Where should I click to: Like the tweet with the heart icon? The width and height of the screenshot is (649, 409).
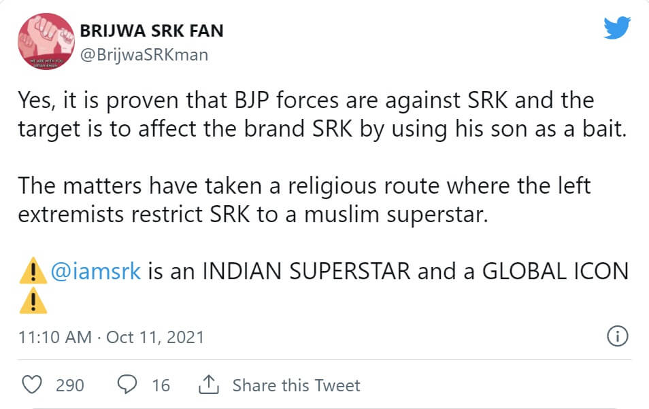33,385
